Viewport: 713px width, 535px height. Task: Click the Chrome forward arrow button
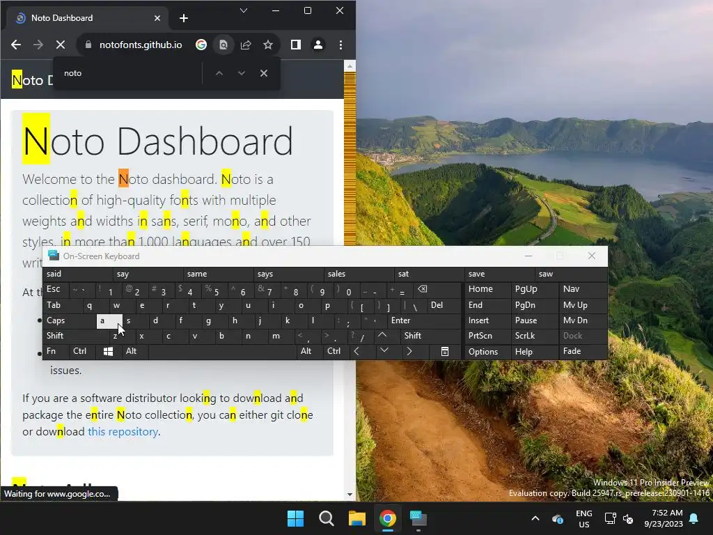click(38, 45)
